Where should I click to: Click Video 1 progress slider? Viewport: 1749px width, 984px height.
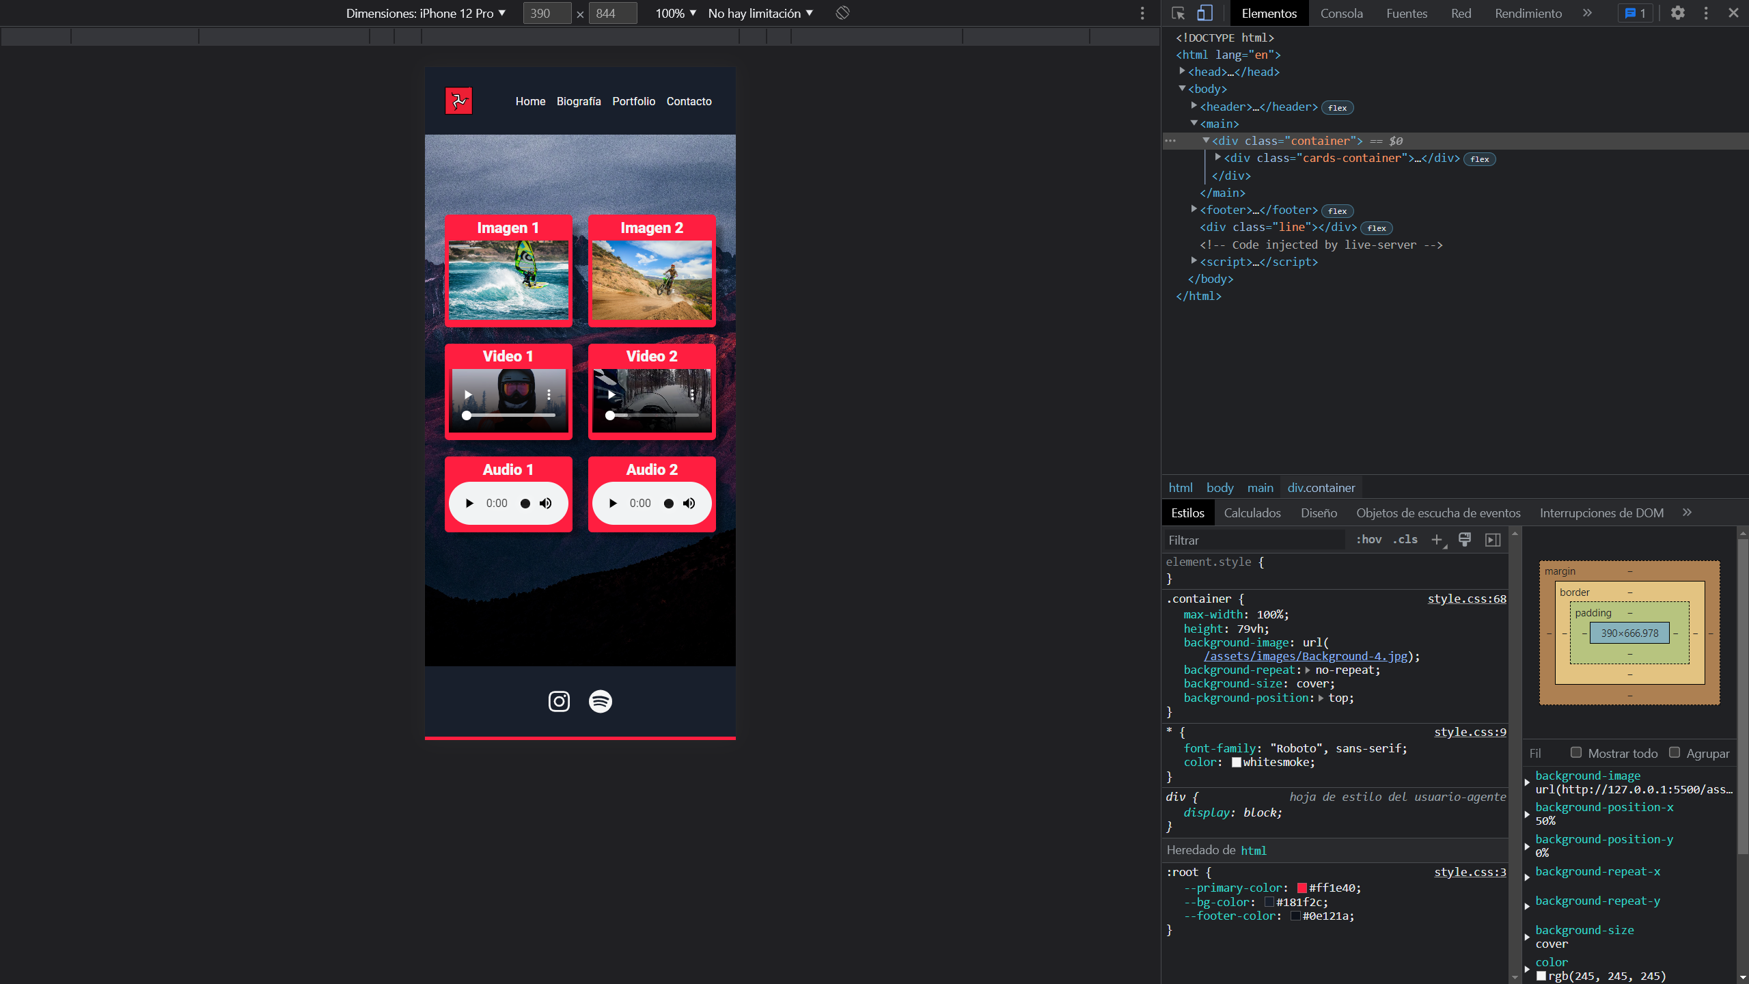coord(508,415)
